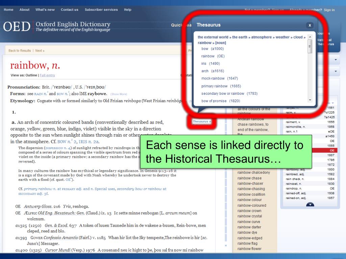The width and height of the screenshot is (346, 259).
Task: Click the Thesaurus popup scrollbar up arrow
Action: (310, 37)
